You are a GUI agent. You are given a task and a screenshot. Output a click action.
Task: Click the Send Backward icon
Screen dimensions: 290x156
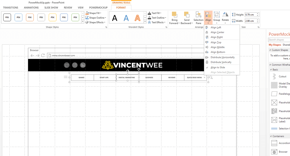186,15
